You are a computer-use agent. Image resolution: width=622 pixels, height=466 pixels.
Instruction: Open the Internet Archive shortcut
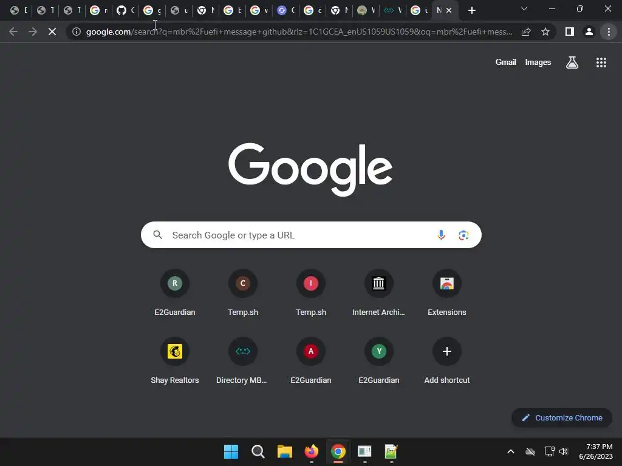coord(379,292)
